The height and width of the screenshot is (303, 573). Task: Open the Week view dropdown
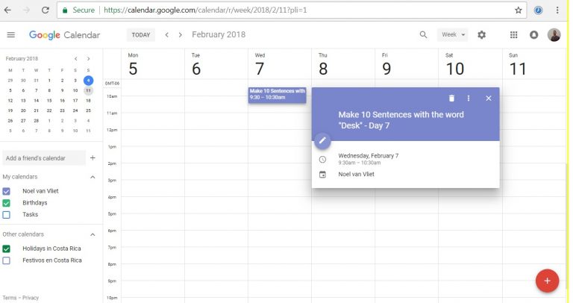[453, 35]
